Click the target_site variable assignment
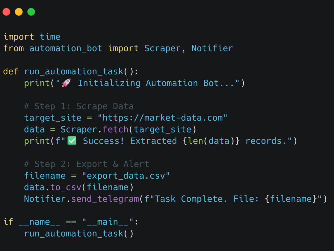The image size is (334, 251). (52, 117)
